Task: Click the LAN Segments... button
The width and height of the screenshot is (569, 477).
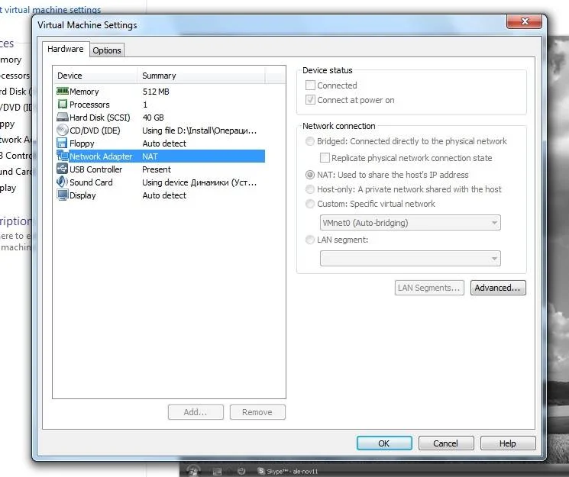Action: point(429,288)
